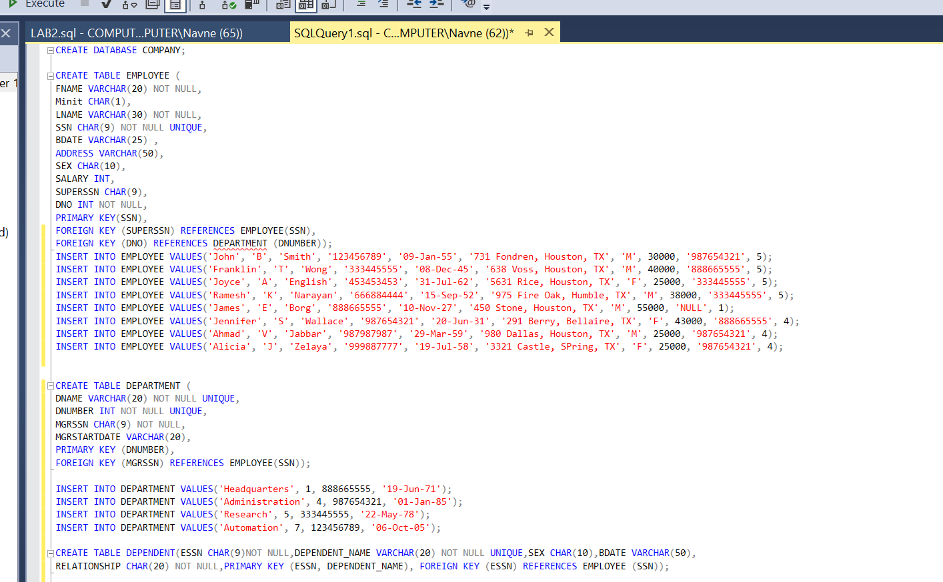The width and height of the screenshot is (943, 582).
Task: Collapse the CREATE TABLE DEPARTMENT region
Action: (49, 385)
